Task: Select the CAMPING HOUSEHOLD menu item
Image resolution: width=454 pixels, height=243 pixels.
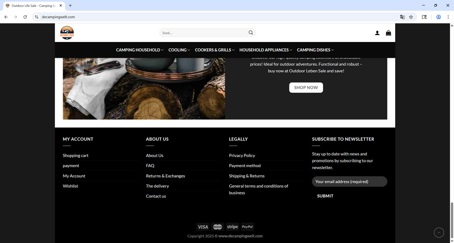Action: pyautogui.click(x=138, y=50)
